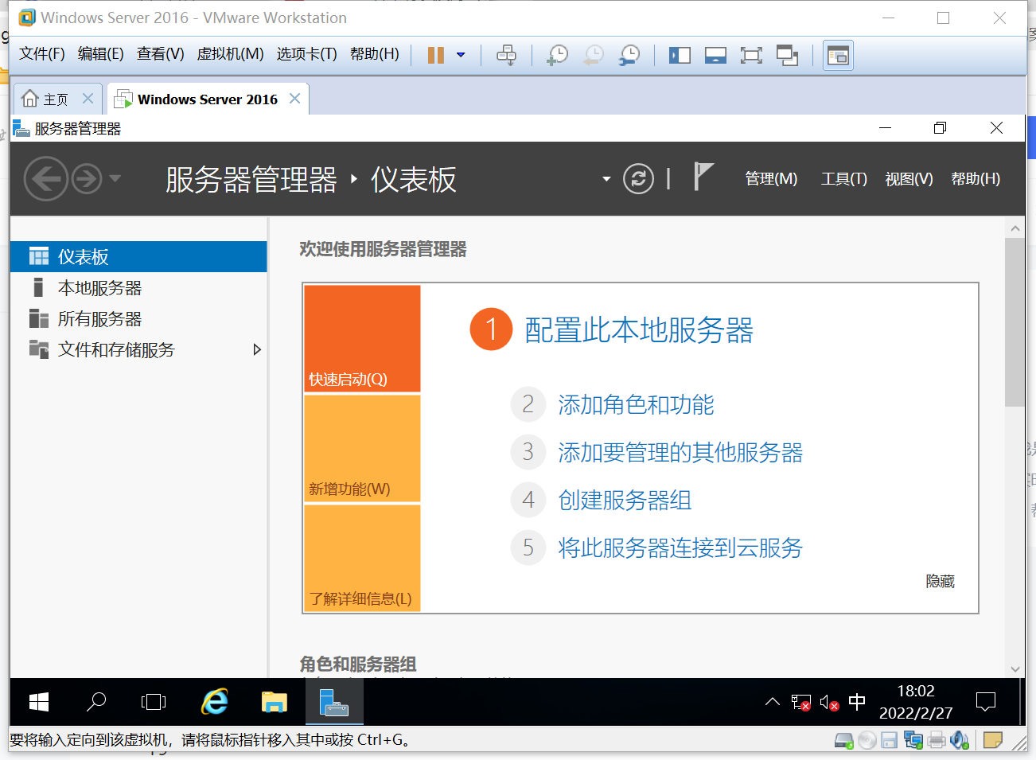Close the Windows Server 2016 tab
This screenshot has height=760, width=1036.
click(294, 99)
